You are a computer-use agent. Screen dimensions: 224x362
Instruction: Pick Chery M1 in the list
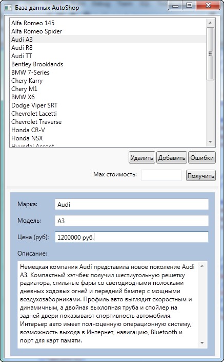coord(108,88)
